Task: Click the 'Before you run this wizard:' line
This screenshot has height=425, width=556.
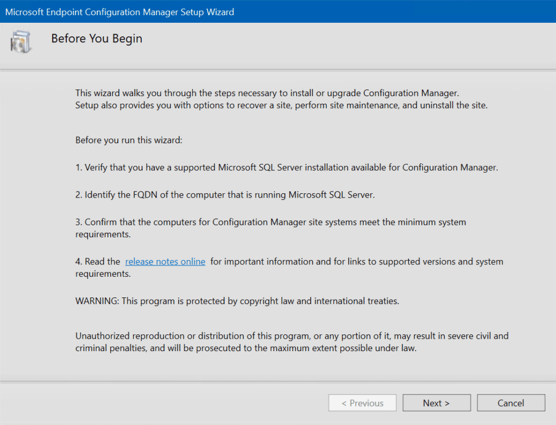Action: (x=129, y=140)
